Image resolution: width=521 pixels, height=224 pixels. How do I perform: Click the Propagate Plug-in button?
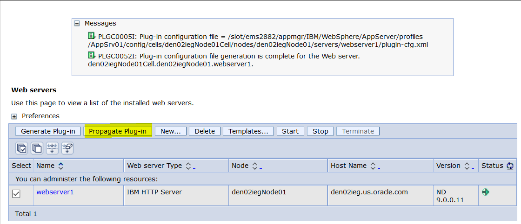[x=118, y=131]
